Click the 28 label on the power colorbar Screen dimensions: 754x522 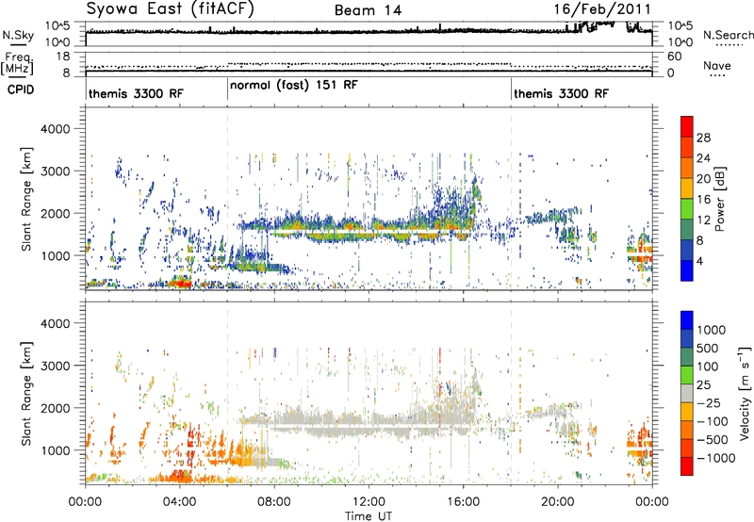(x=703, y=138)
